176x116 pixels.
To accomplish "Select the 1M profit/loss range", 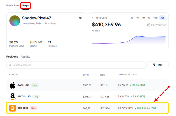I will [144, 18].
